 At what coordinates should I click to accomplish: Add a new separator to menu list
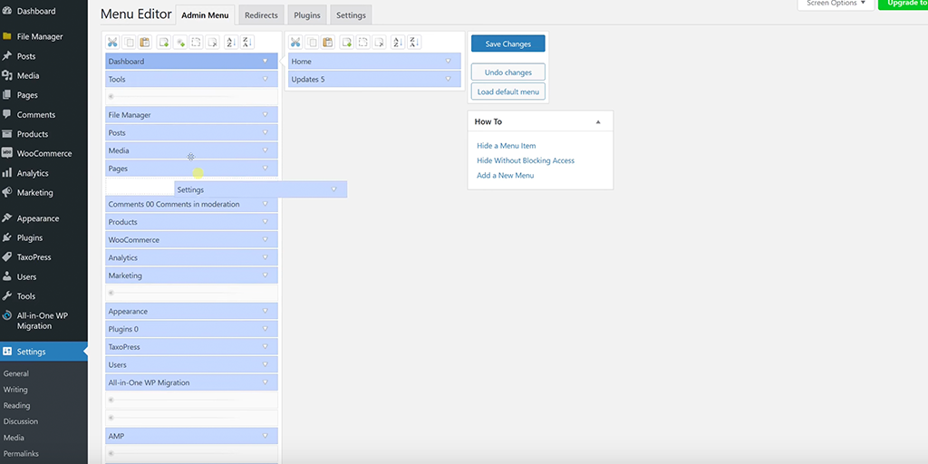click(x=180, y=42)
